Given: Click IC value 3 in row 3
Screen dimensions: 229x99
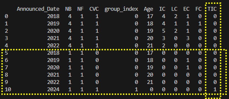Looking at the screenshot, I should [164, 38].
